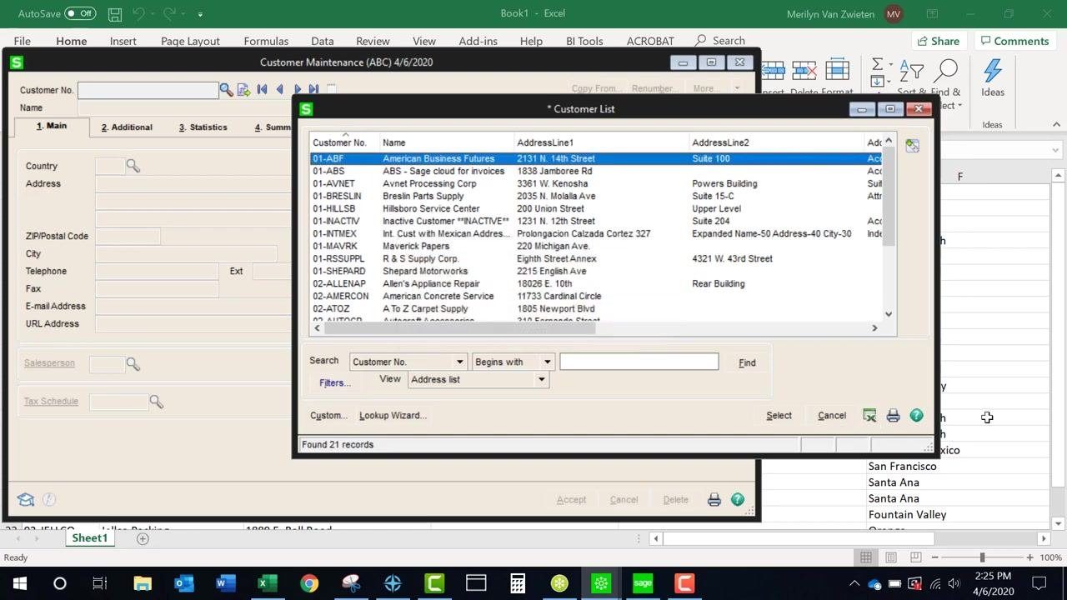1067x600 pixels.
Task: Switch to the 2. Additional tab
Action: tap(127, 127)
